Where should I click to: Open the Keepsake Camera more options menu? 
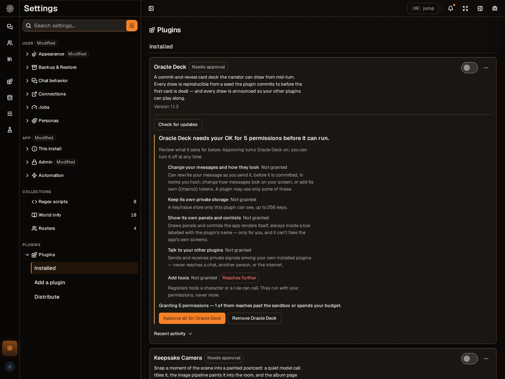click(486, 359)
